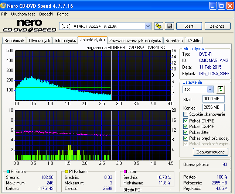Uncheck Pokaż C2/PIF checkbox
Image resolution: width=235 pixels, height=194 pixels.
185,127
